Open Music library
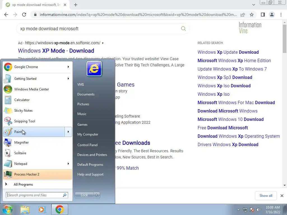 [82, 114]
